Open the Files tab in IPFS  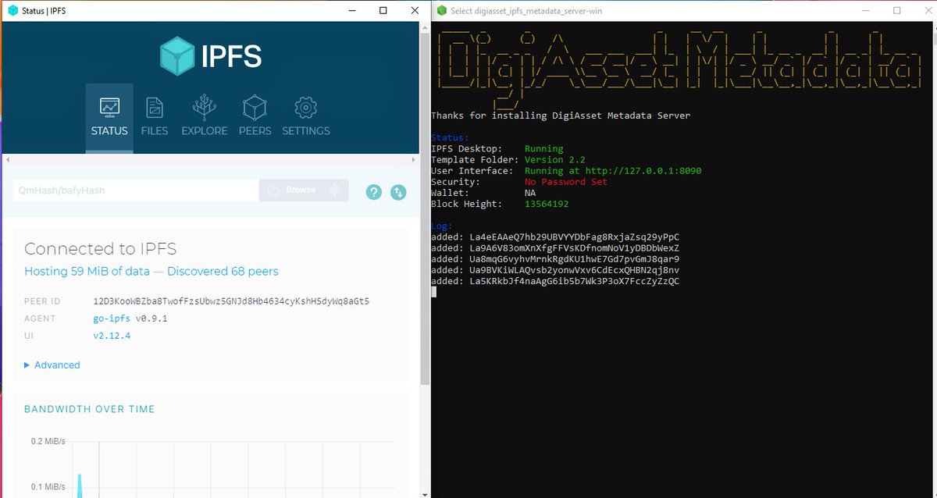[x=155, y=118]
